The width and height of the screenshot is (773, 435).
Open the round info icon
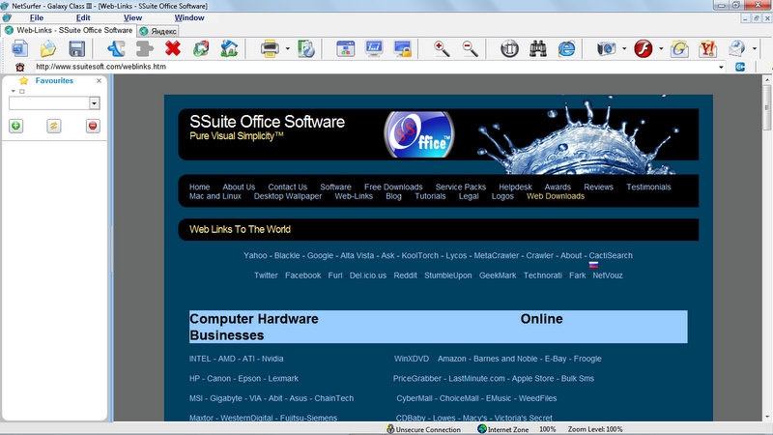(510, 49)
